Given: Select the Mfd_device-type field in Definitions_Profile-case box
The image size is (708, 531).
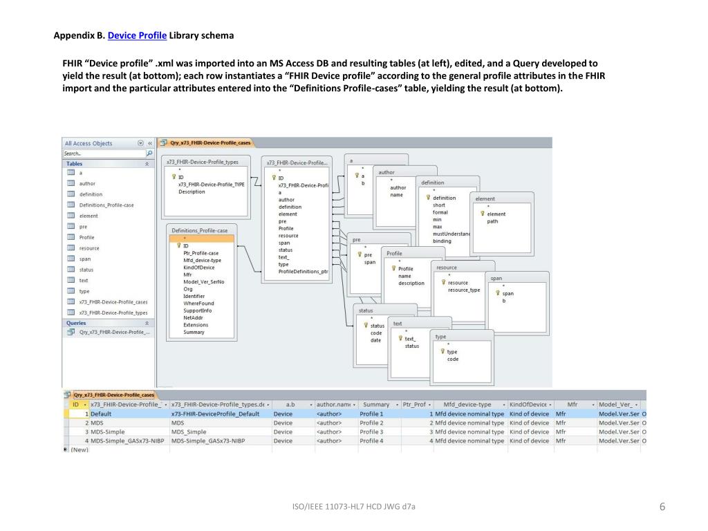Looking at the screenshot, I should [x=203, y=260].
